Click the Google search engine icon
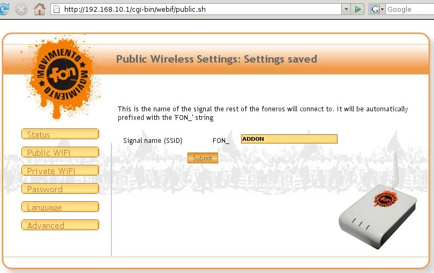This screenshot has height=273, width=434. (375, 10)
